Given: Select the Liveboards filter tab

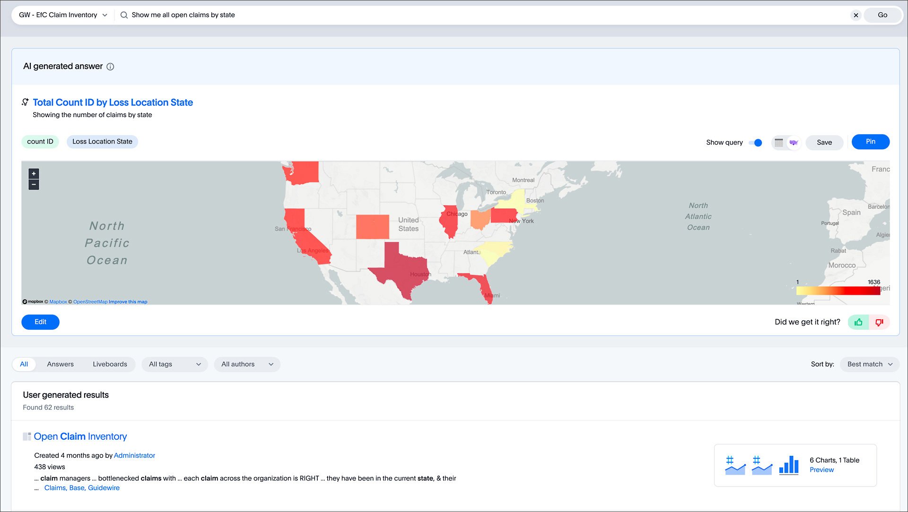Looking at the screenshot, I should [x=109, y=364].
